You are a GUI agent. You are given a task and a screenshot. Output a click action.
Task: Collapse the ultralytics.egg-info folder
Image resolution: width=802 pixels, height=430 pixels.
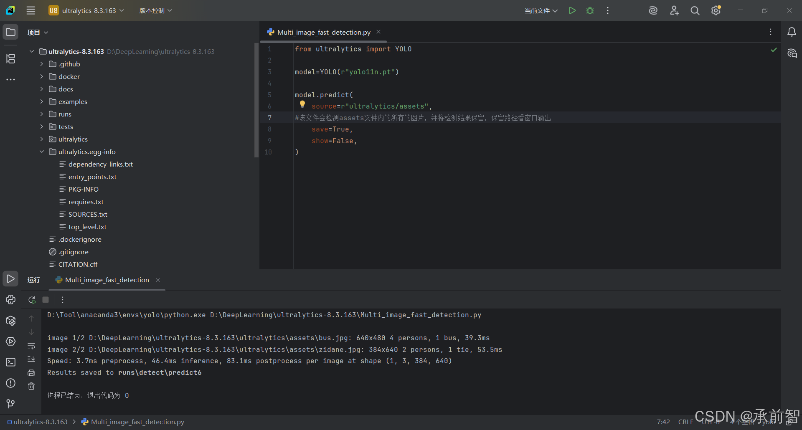tap(42, 152)
